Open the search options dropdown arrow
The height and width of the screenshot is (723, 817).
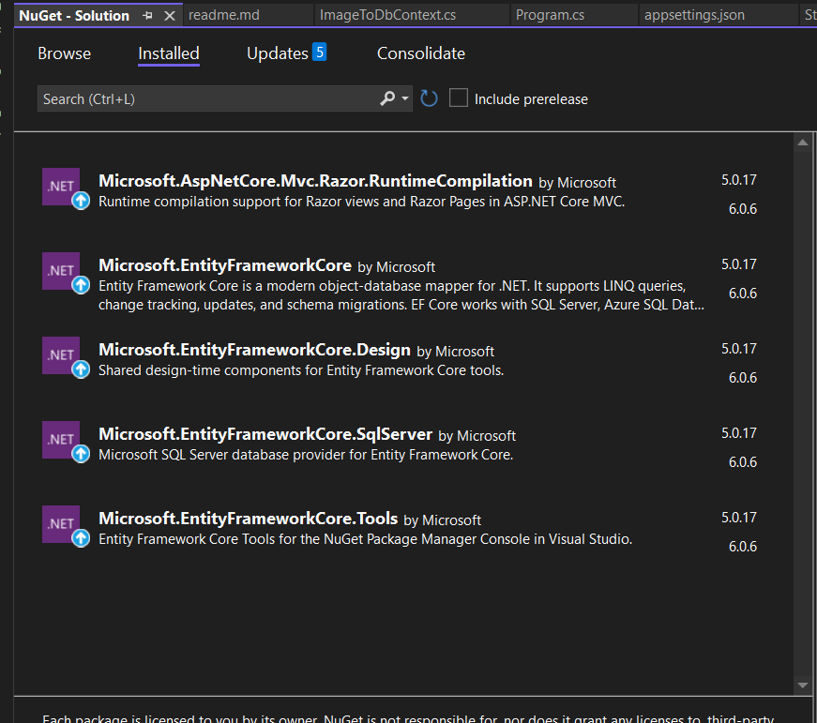pyautogui.click(x=405, y=98)
